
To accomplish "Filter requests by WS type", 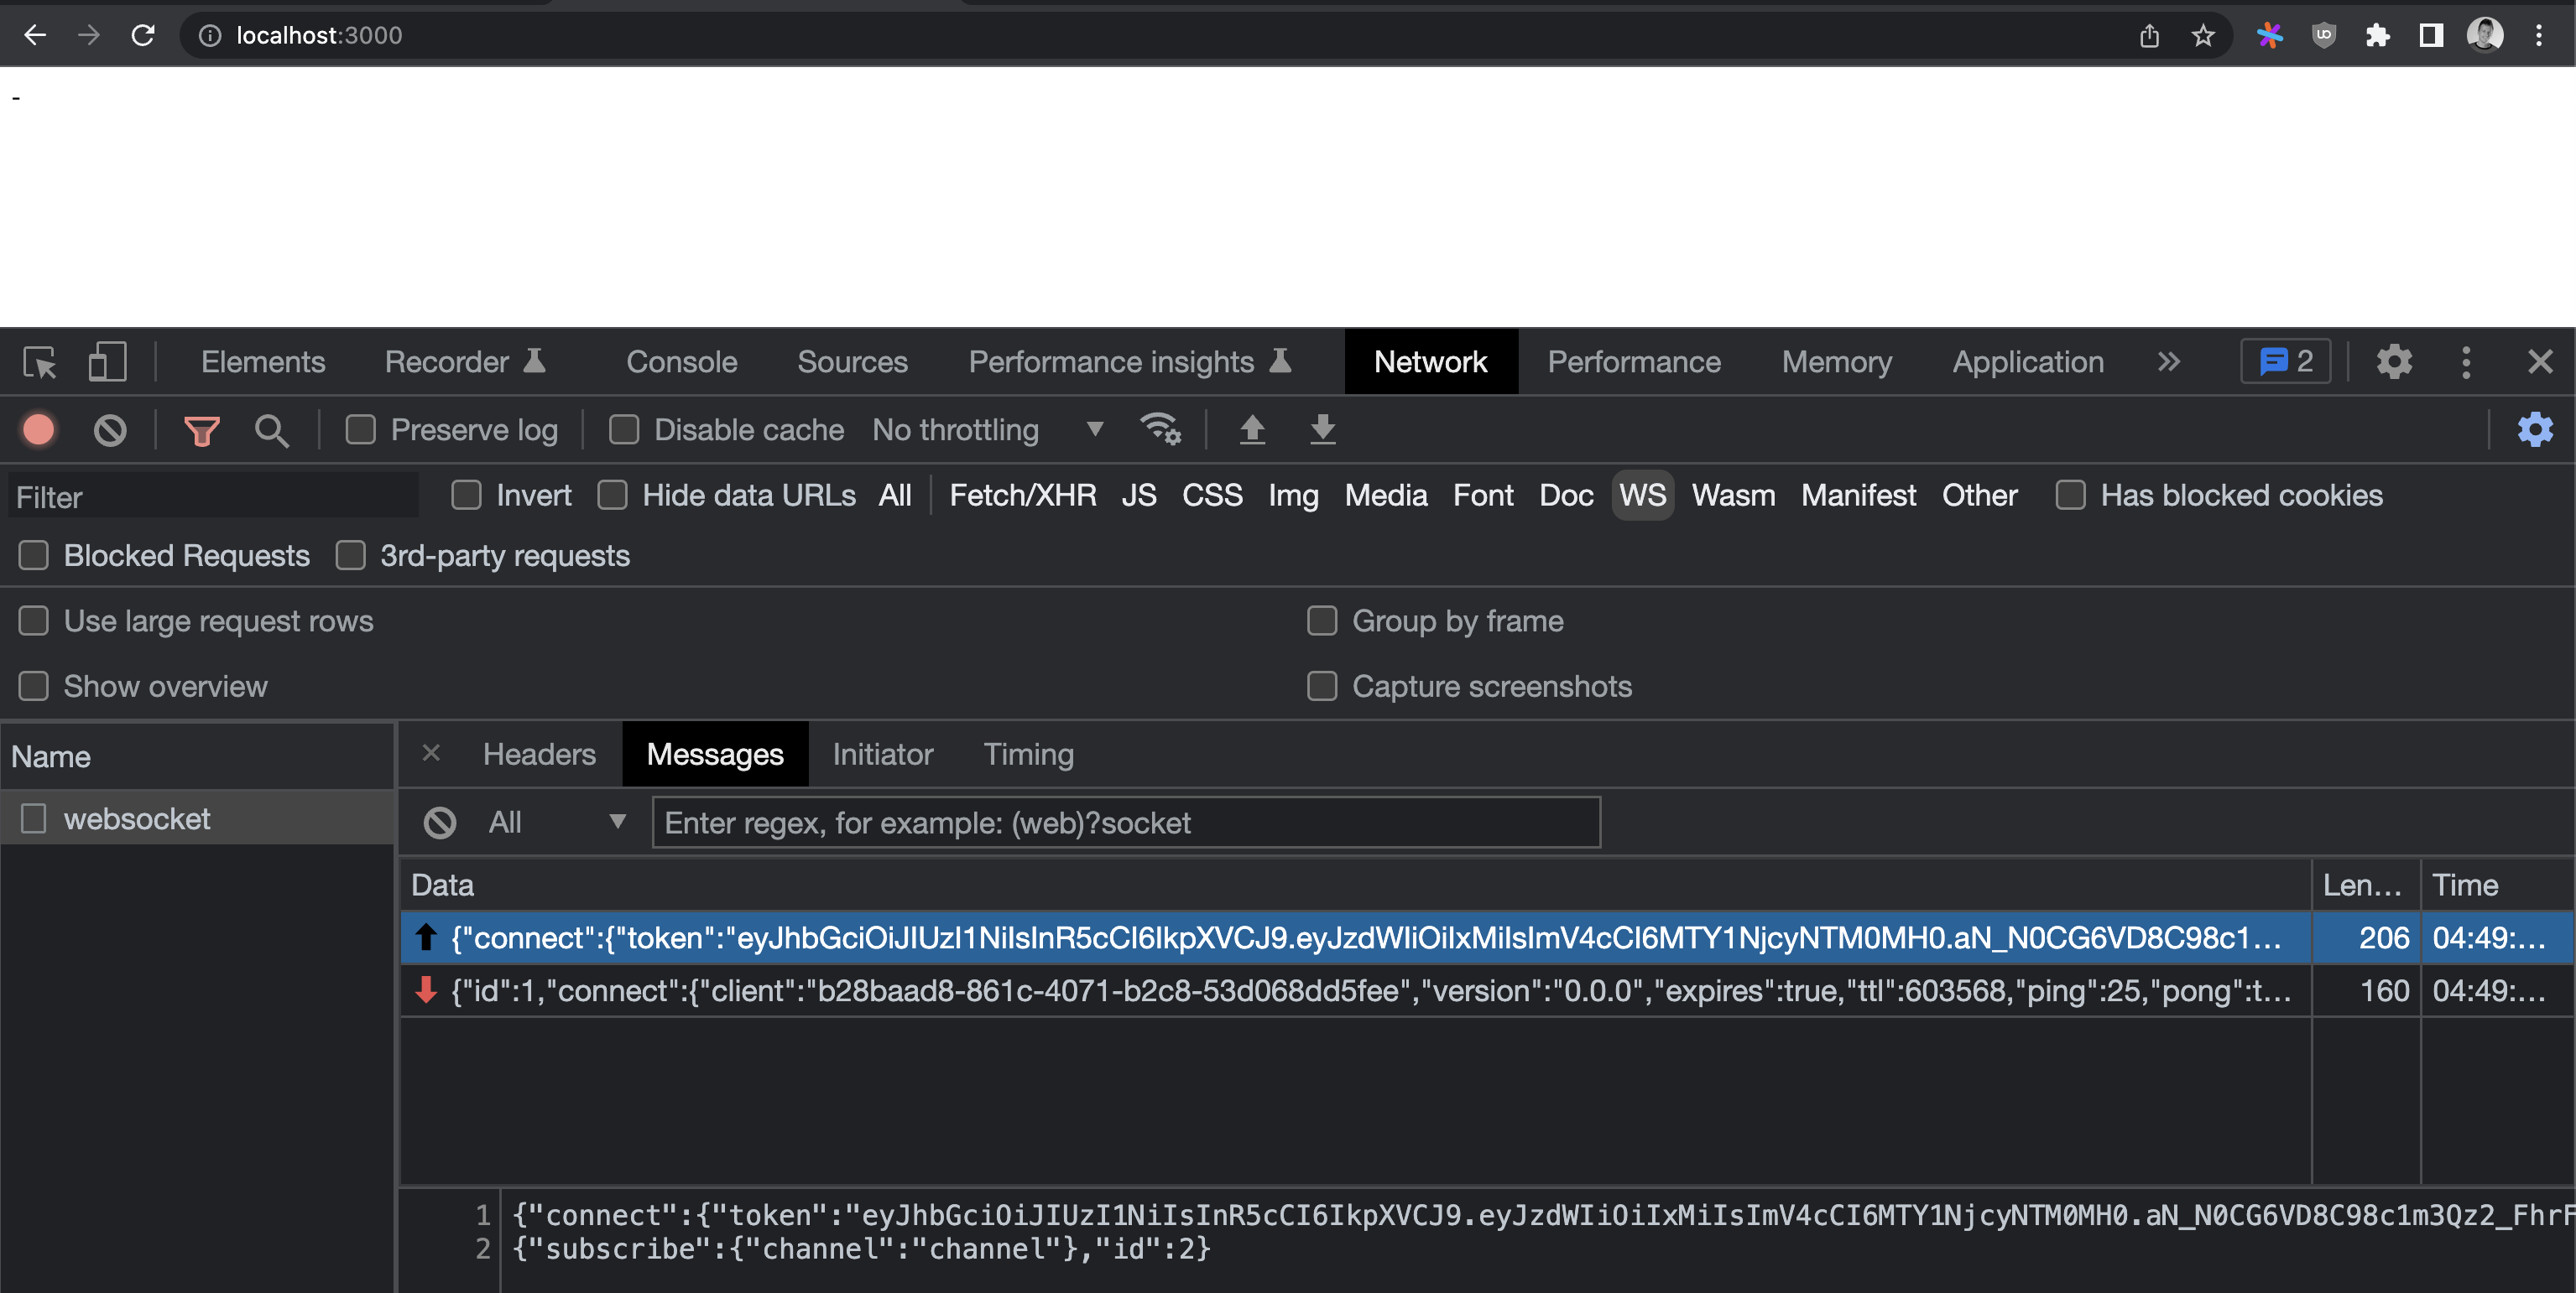I will [x=1643, y=495].
